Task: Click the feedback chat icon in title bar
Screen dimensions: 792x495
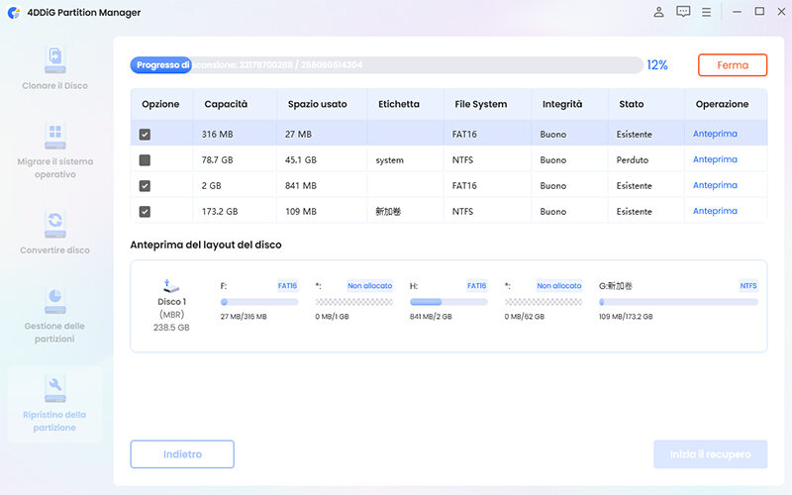Action: (683, 12)
